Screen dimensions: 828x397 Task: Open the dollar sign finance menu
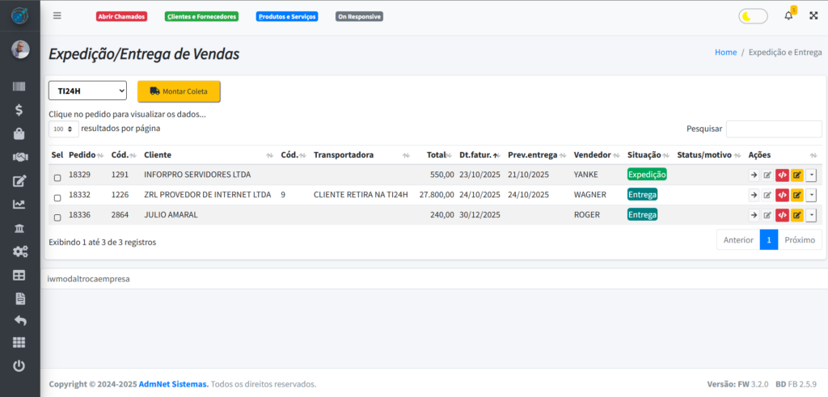tap(20, 110)
